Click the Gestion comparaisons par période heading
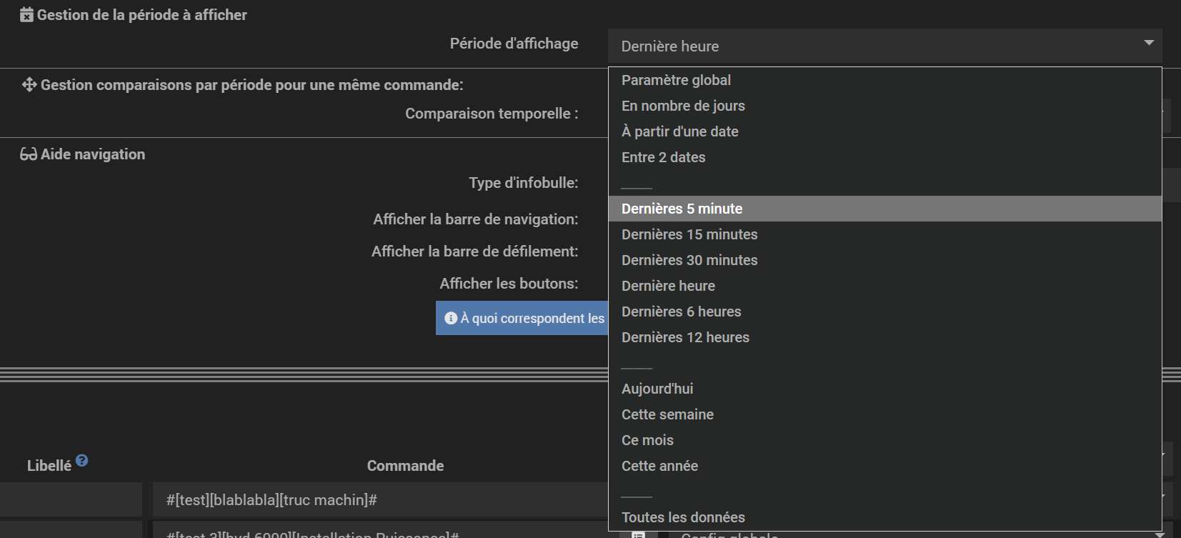The height and width of the screenshot is (538, 1181). 252,85
